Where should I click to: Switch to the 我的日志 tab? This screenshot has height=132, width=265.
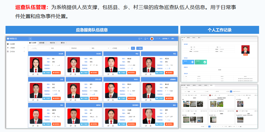click(x=52, y=43)
